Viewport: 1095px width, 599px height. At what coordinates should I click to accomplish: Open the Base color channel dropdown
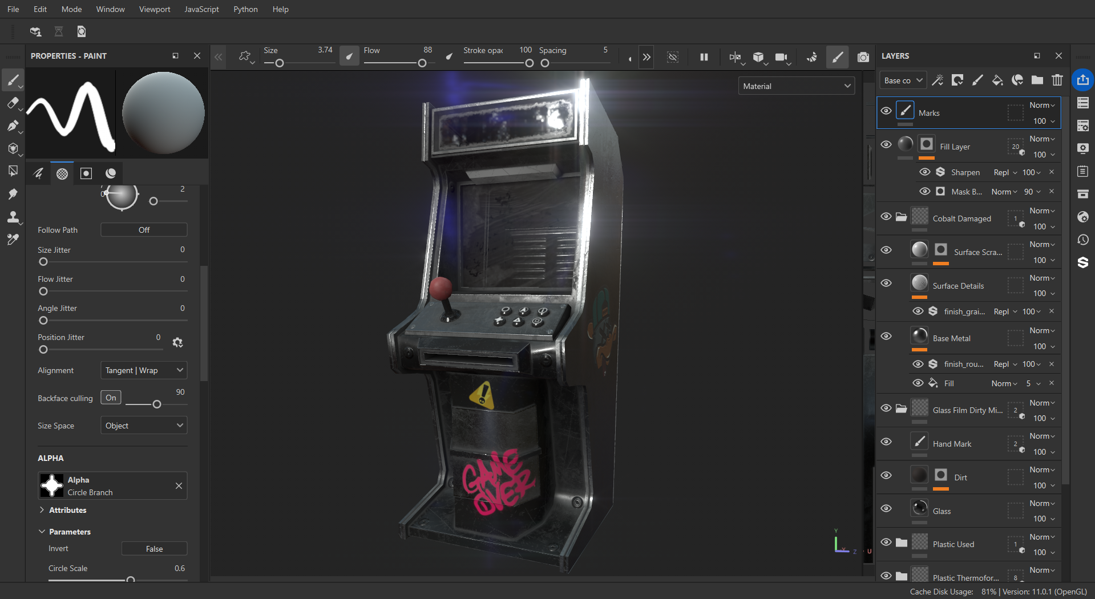pos(903,80)
